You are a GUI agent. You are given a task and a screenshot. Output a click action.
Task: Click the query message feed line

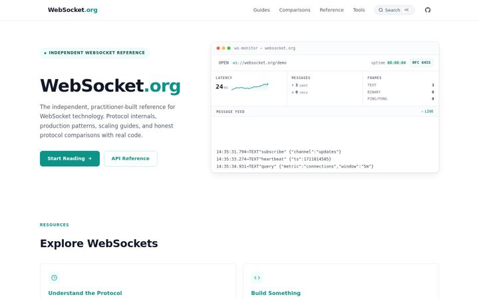pos(295,166)
